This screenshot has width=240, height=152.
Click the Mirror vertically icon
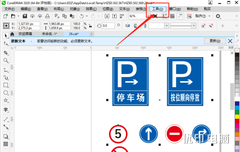click(x=135, y=26)
